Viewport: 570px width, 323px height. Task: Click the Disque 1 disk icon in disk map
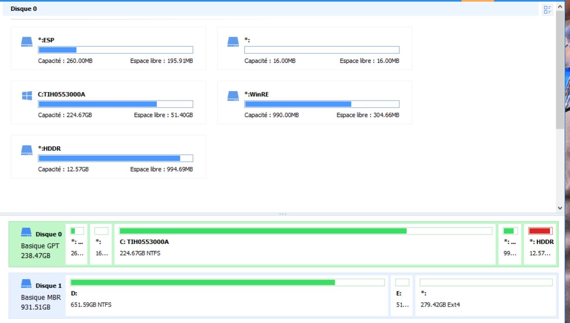tap(27, 285)
